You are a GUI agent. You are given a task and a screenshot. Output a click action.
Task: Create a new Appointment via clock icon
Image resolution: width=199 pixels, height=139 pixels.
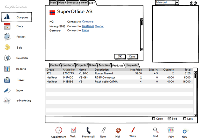[59, 130]
